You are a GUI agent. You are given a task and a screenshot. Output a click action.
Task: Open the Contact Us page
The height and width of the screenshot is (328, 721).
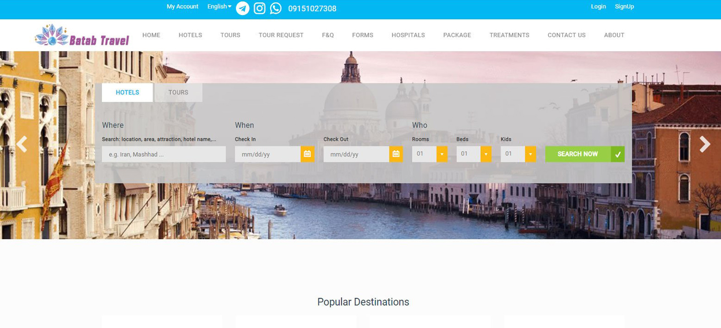pos(567,35)
